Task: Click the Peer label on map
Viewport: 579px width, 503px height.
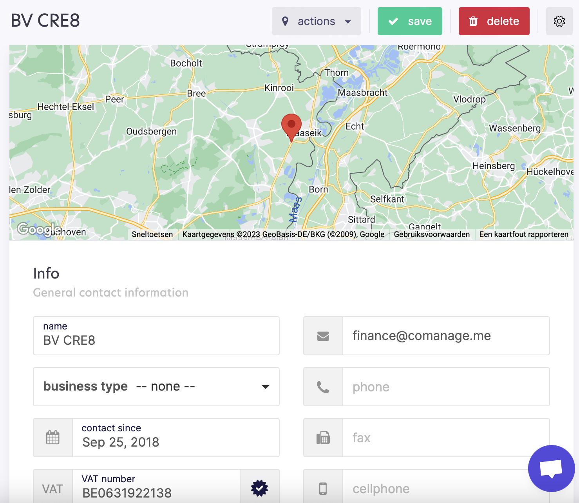Action: (114, 99)
